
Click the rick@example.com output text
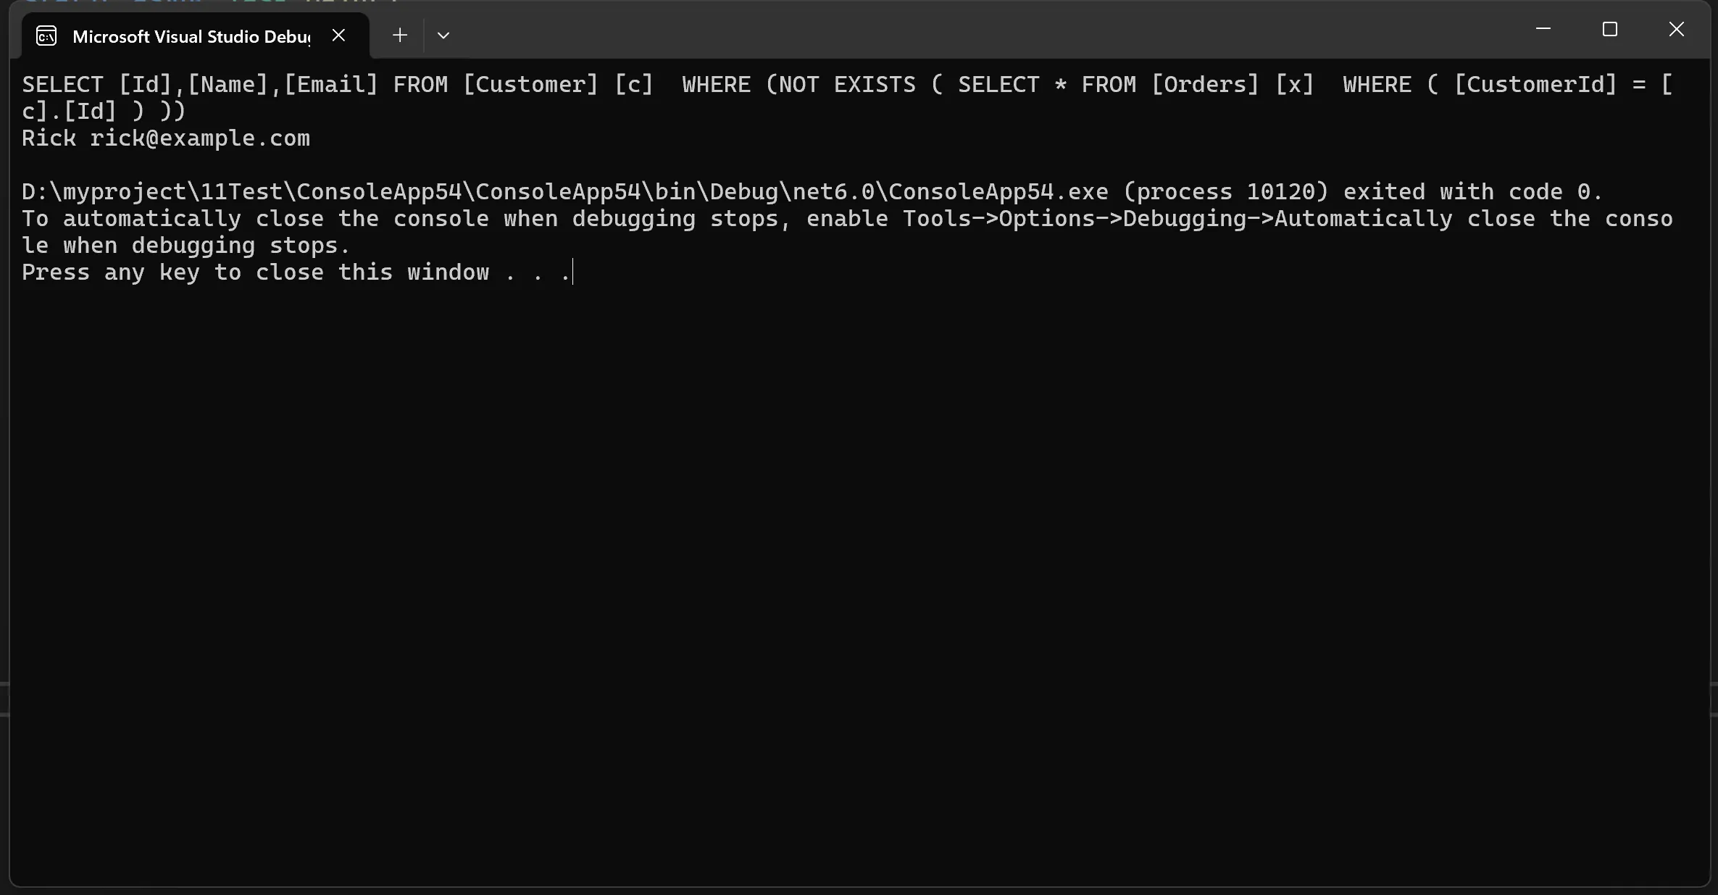point(200,138)
